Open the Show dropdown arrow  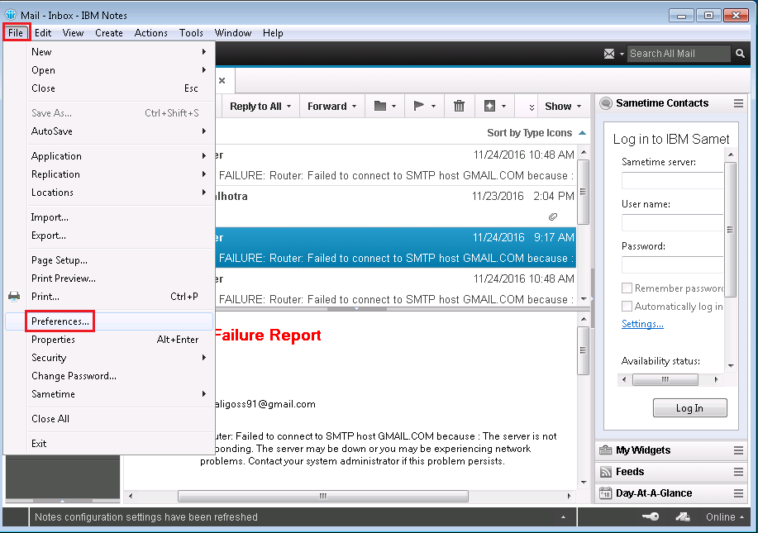pos(579,107)
